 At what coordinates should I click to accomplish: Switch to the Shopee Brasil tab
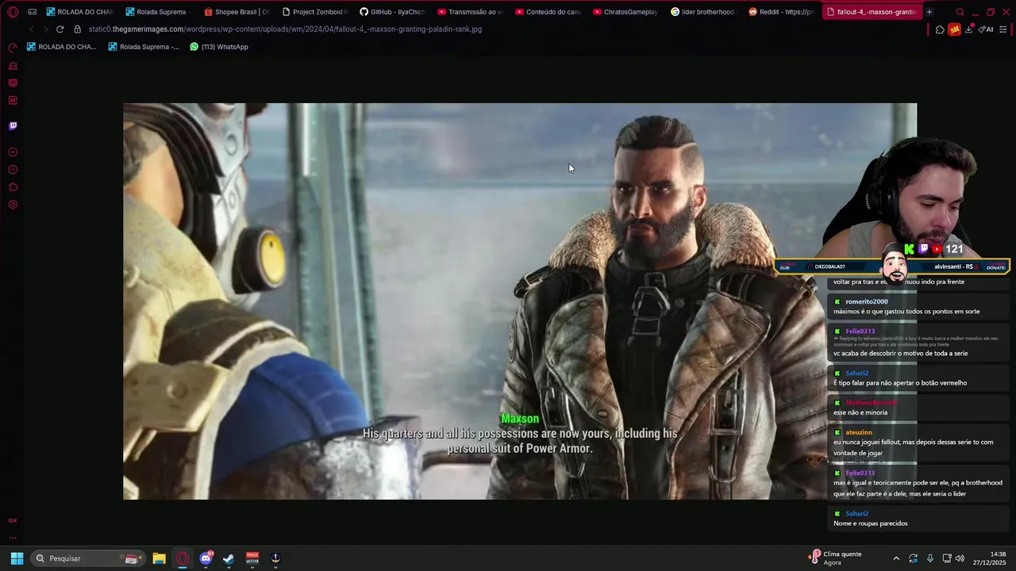click(236, 12)
